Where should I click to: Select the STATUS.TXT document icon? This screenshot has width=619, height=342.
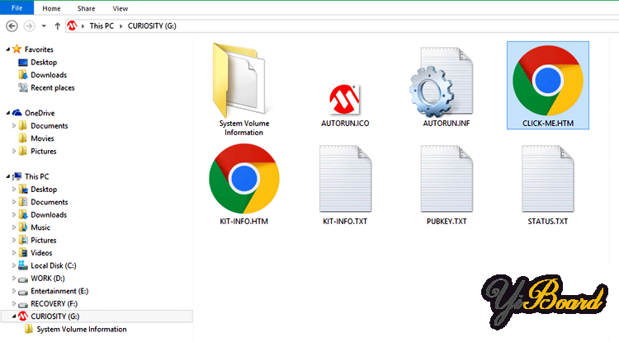pos(547,179)
